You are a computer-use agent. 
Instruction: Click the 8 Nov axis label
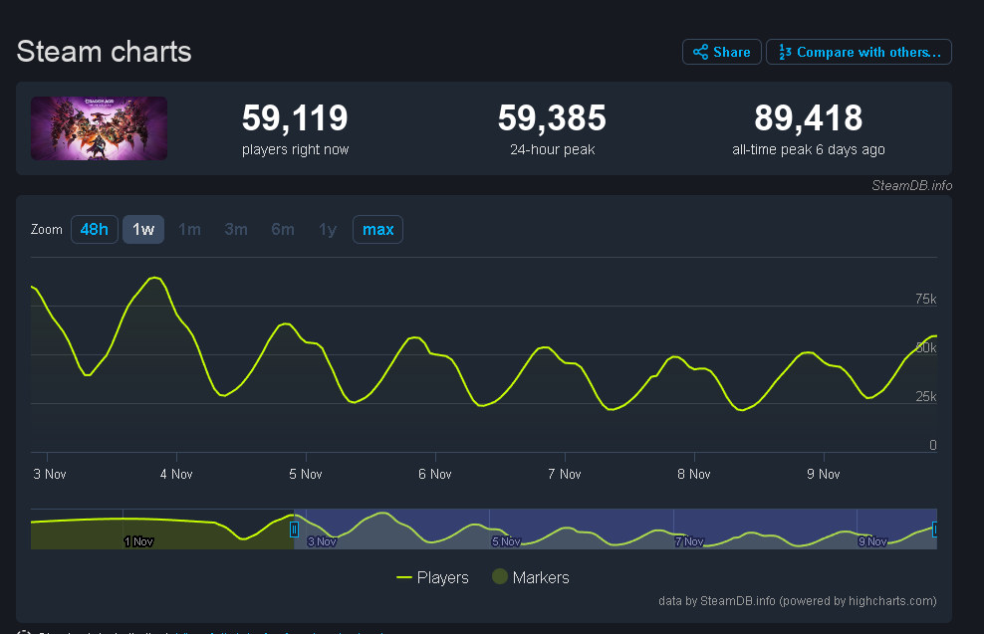tap(694, 474)
